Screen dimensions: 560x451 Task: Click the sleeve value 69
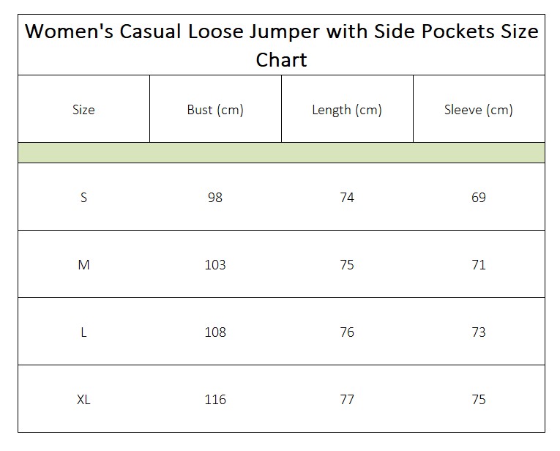point(479,197)
